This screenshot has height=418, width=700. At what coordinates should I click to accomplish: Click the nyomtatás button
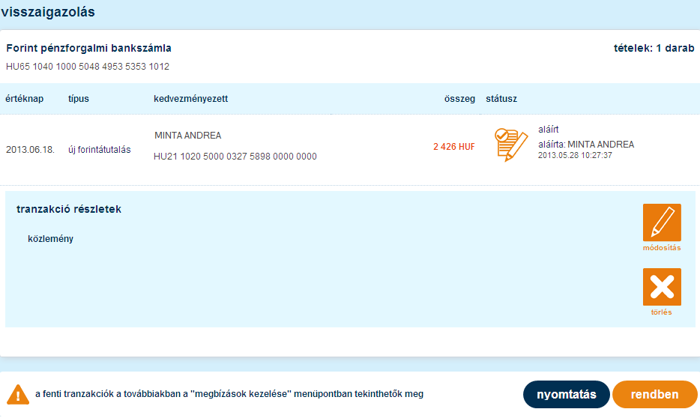(566, 394)
